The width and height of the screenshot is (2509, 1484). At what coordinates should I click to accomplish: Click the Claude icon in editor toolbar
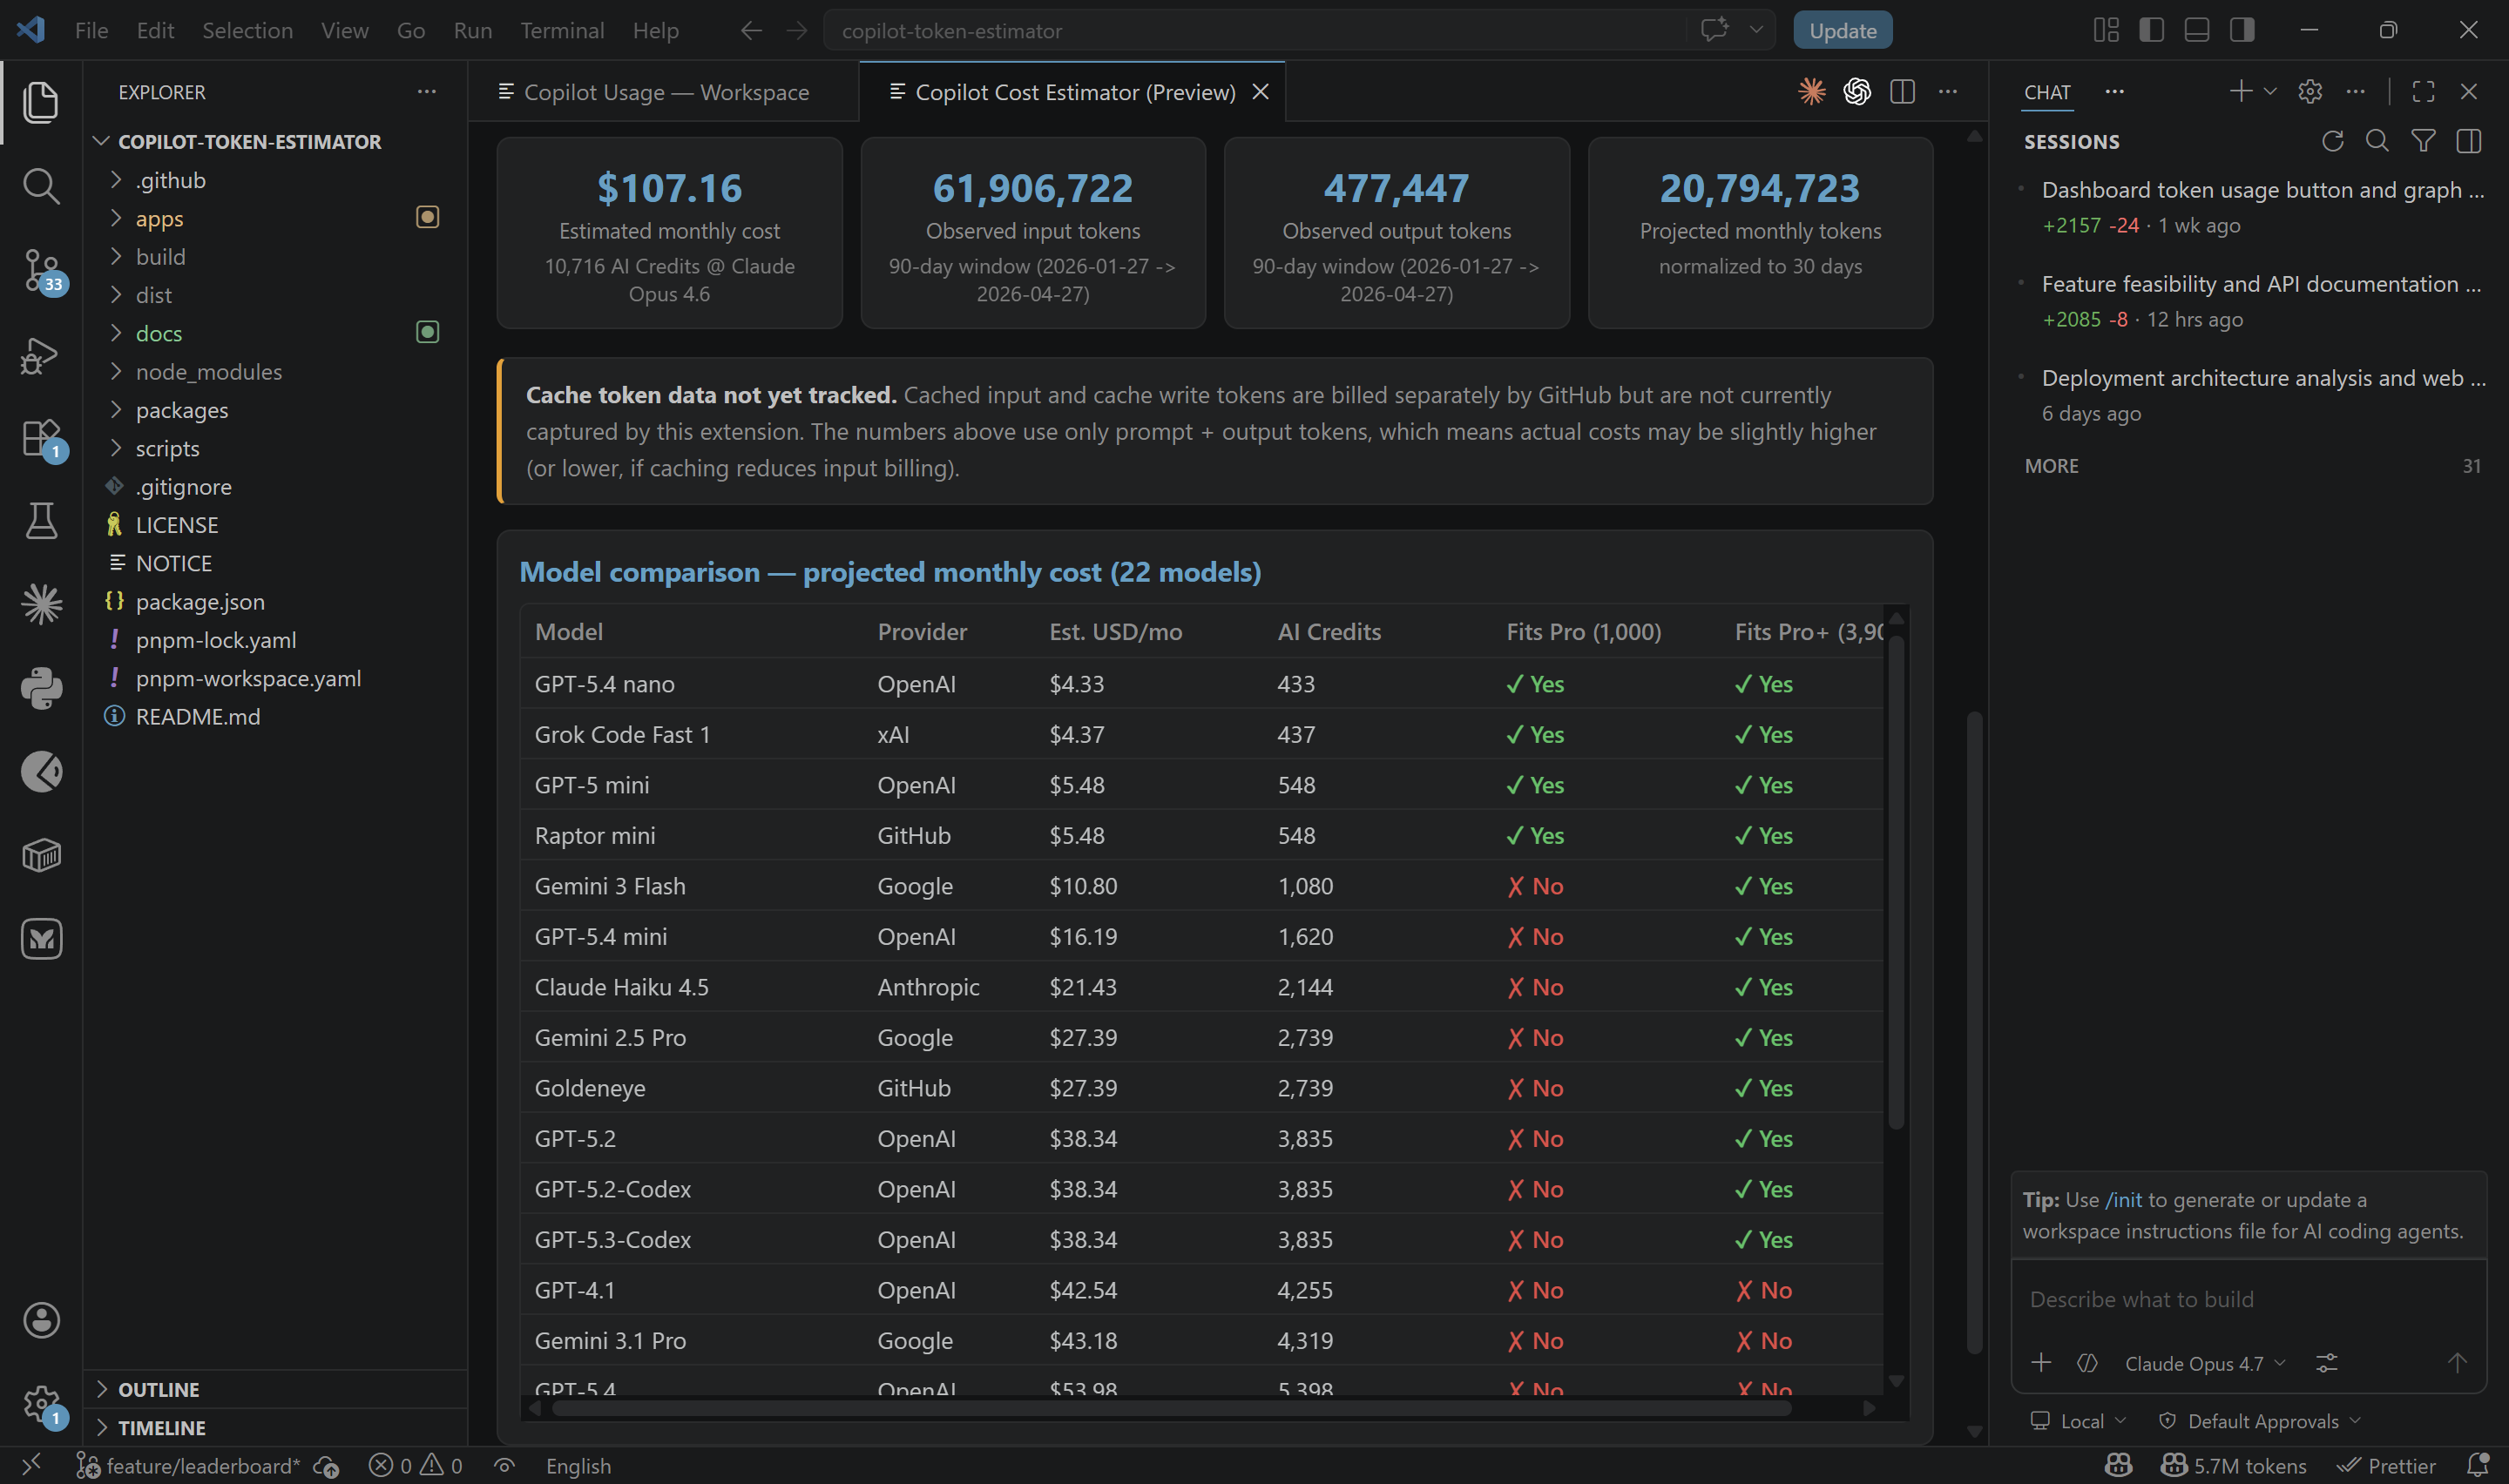coord(1811,91)
